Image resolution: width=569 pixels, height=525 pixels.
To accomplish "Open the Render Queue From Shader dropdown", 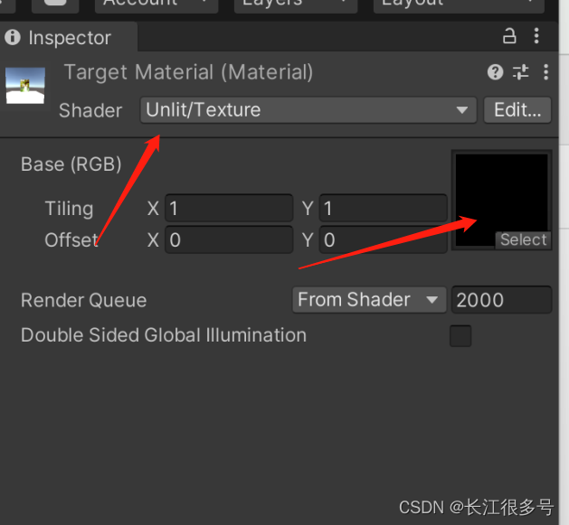I will [x=369, y=300].
